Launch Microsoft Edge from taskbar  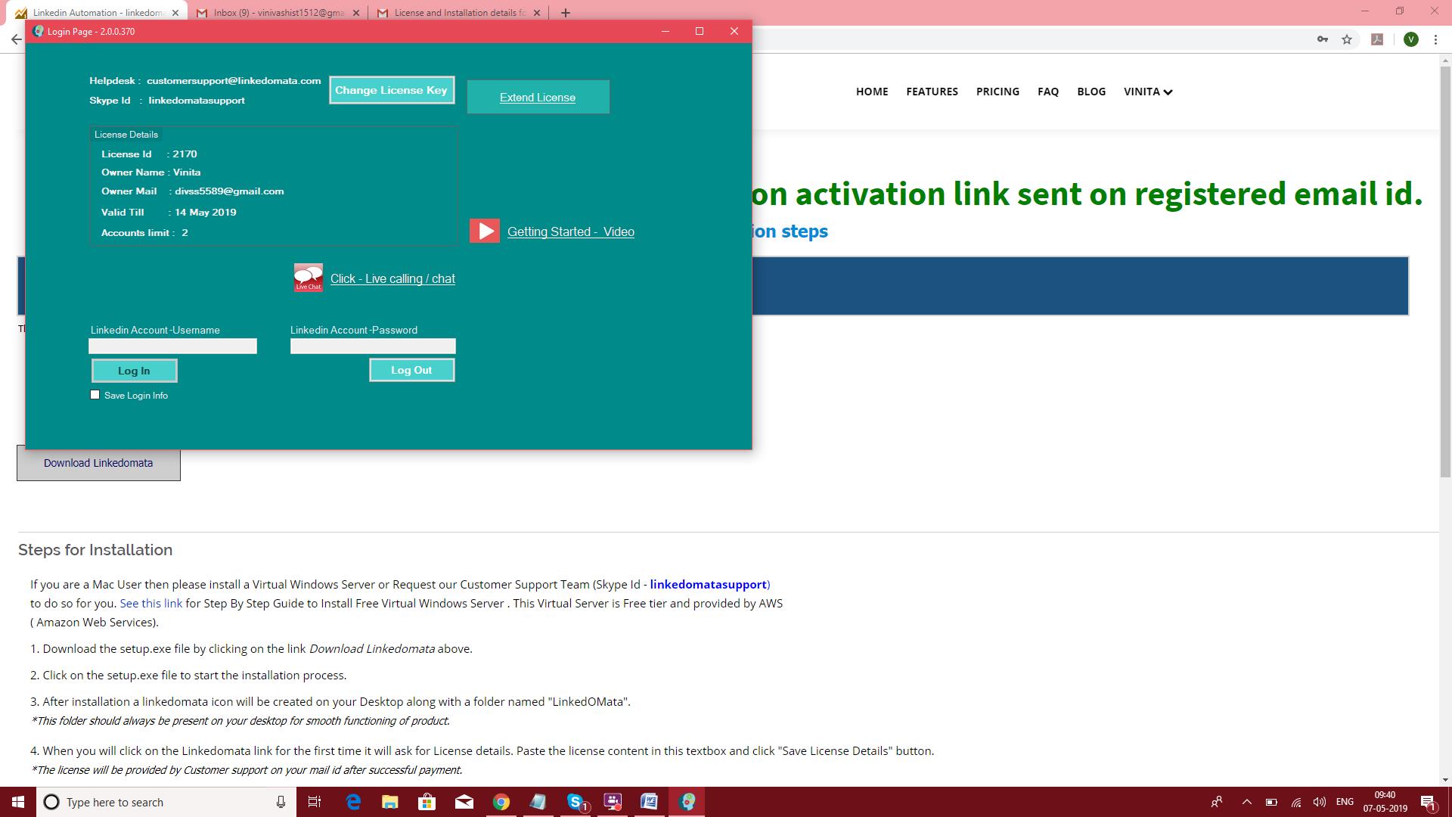[353, 802]
